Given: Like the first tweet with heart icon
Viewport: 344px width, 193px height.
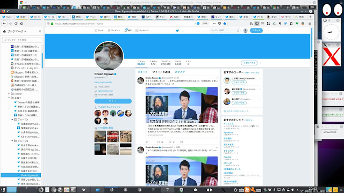Looking at the screenshot, I should click(170, 142).
